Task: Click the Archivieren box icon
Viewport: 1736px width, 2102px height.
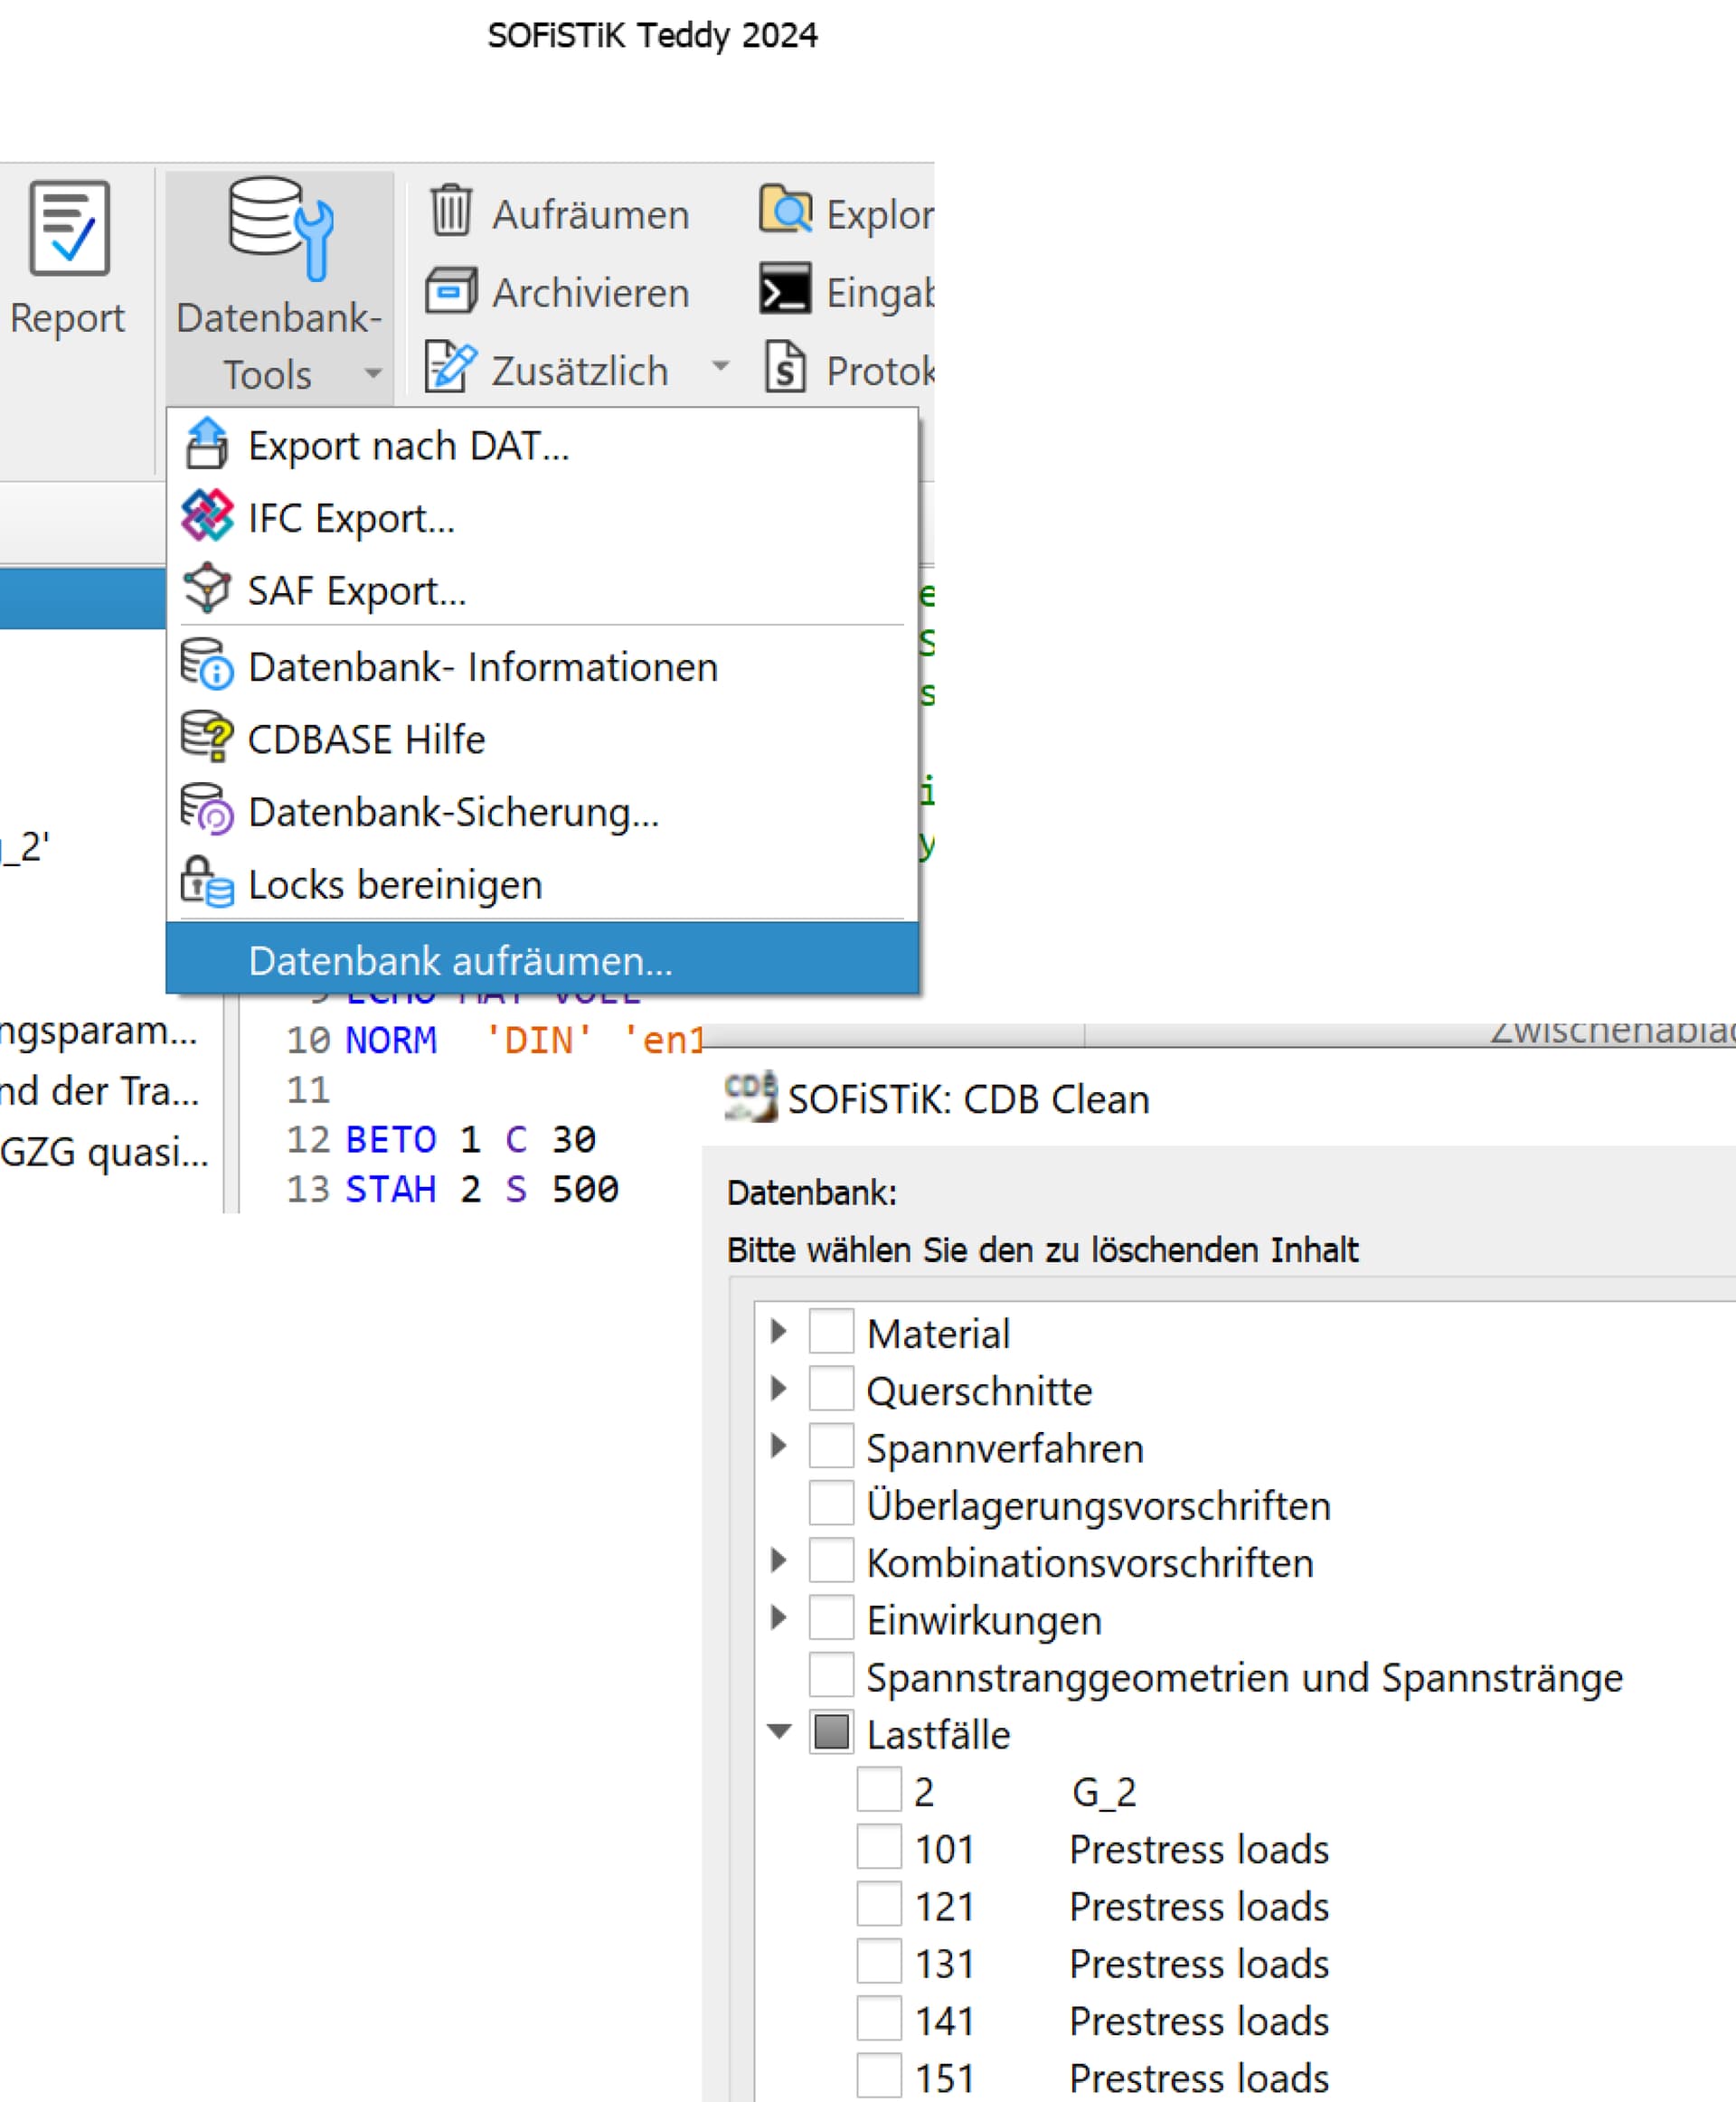Action: [451, 291]
